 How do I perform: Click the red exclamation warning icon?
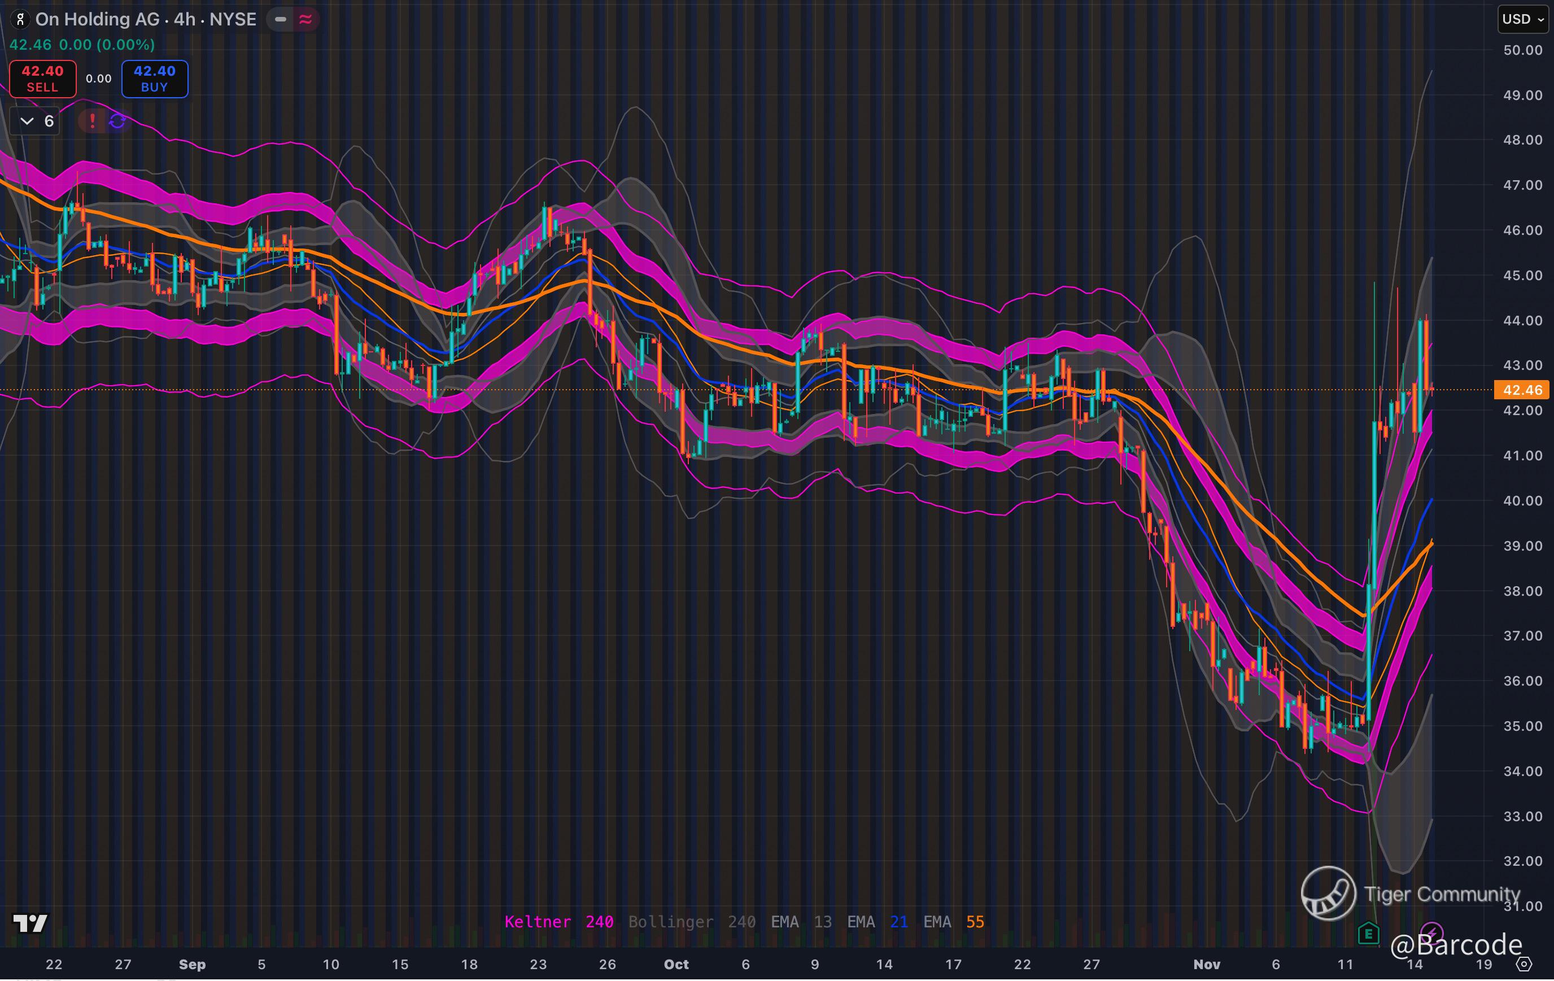coord(92,121)
